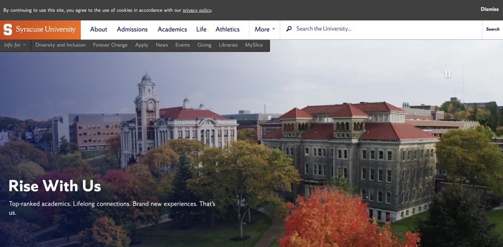The image size is (503, 247).
Task: Open the Athletics menu
Action: tap(228, 30)
